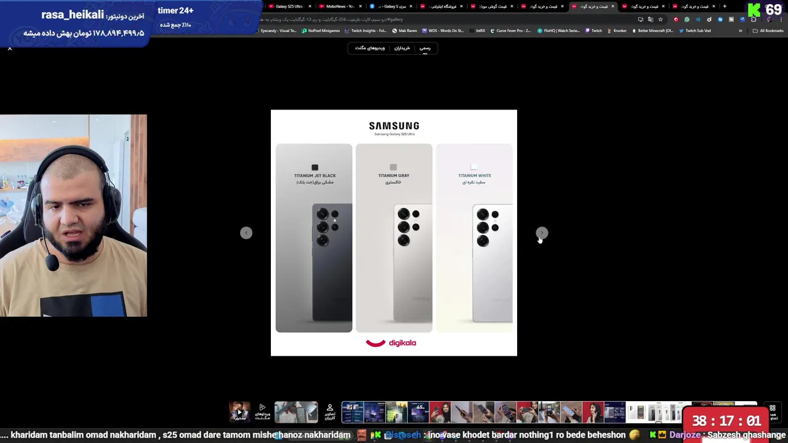This screenshot has height=443, width=788.
Task: Switch to the خریداران gallery tab
Action: point(402,48)
